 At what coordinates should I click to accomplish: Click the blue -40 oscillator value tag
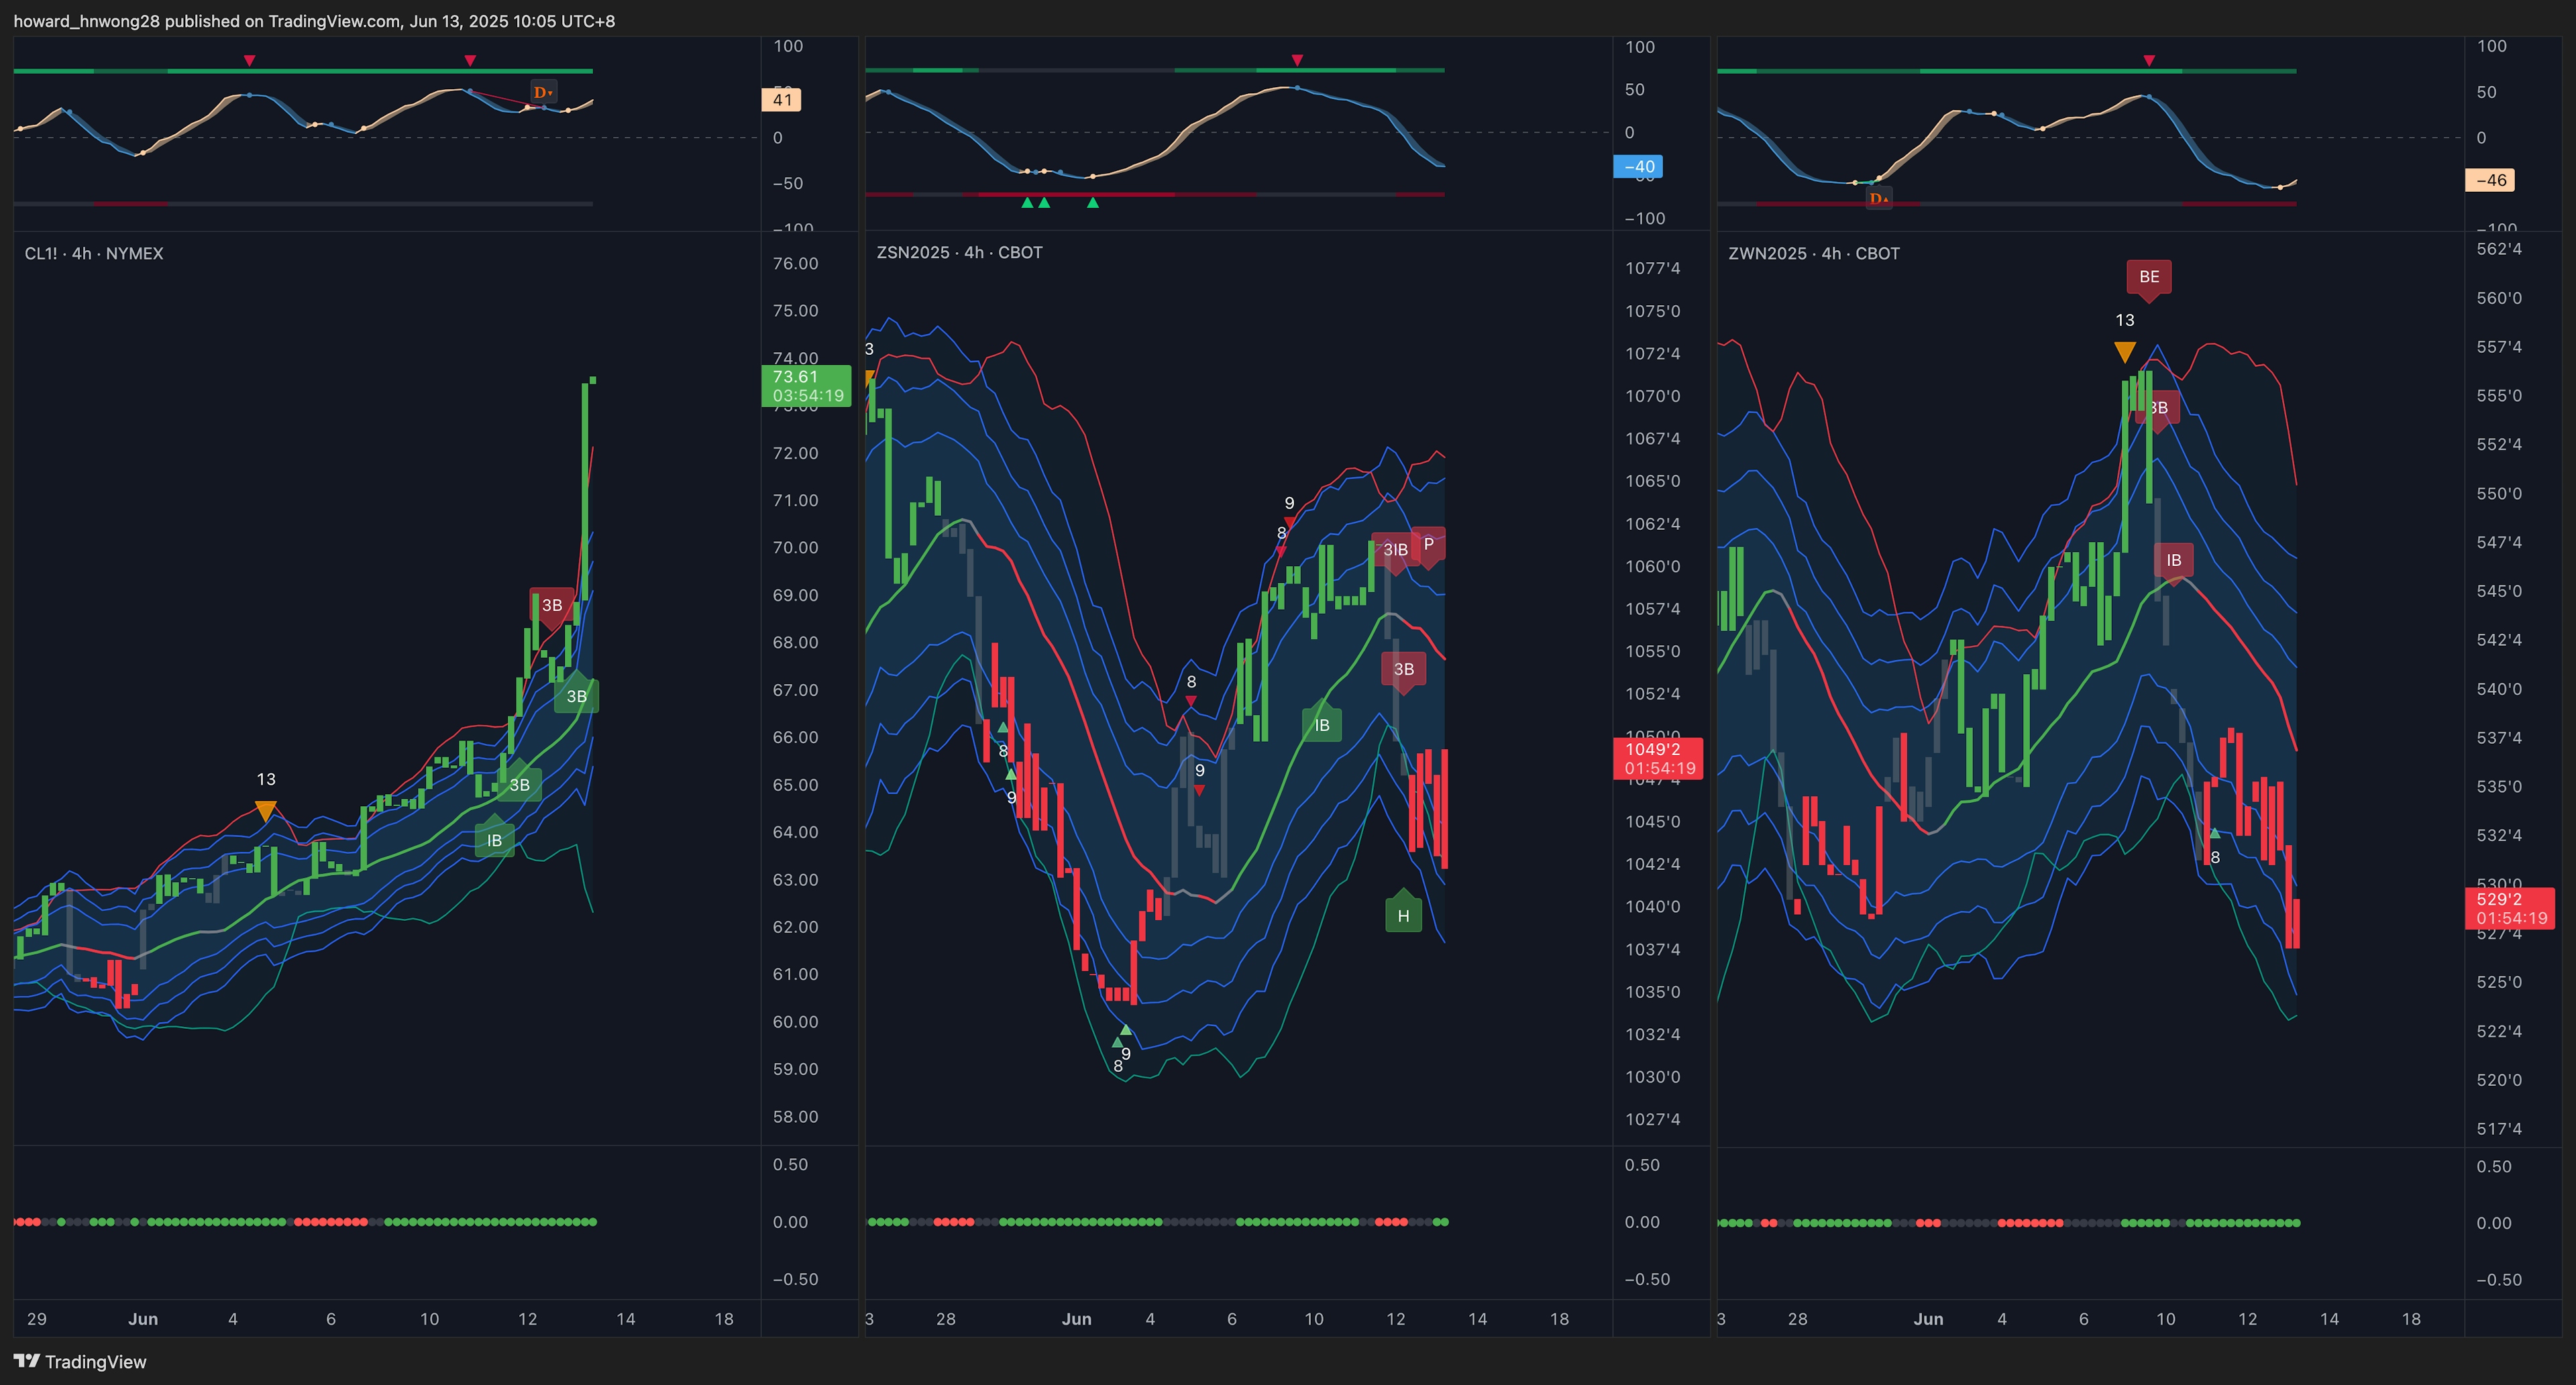tap(1639, 167)
